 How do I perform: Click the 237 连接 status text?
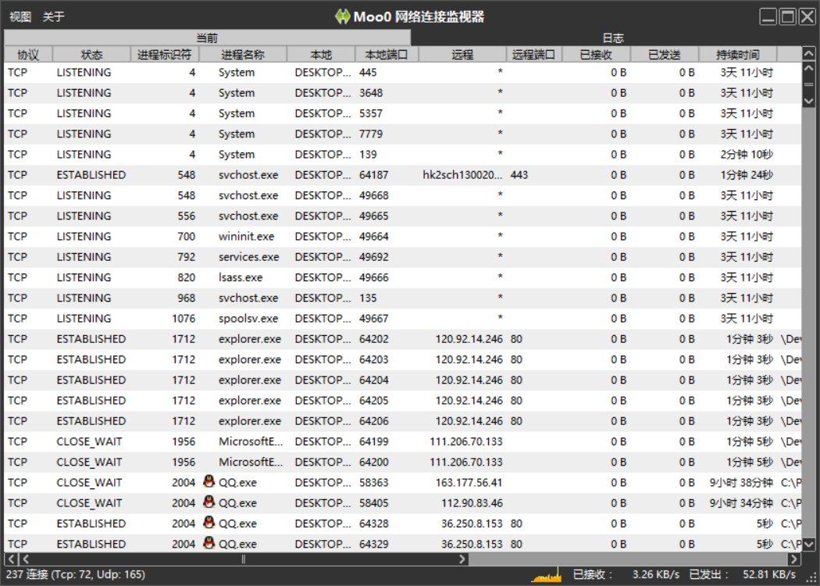click(75, 574)
